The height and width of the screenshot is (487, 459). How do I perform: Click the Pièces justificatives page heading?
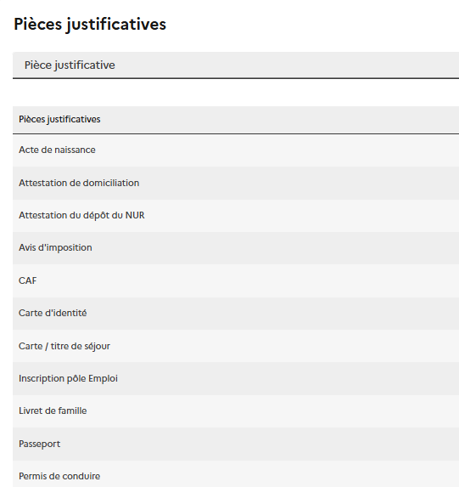point(90,25)
